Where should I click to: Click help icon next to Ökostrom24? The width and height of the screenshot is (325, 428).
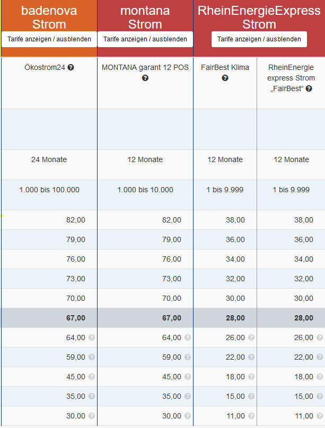point(71,68)
